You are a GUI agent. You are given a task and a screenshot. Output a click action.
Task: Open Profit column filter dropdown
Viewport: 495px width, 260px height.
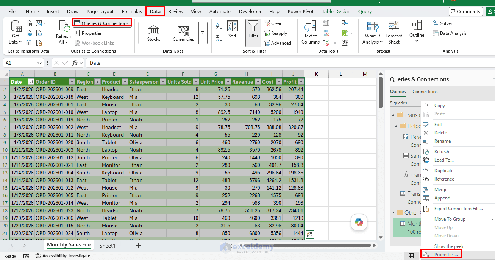point(301,82)
